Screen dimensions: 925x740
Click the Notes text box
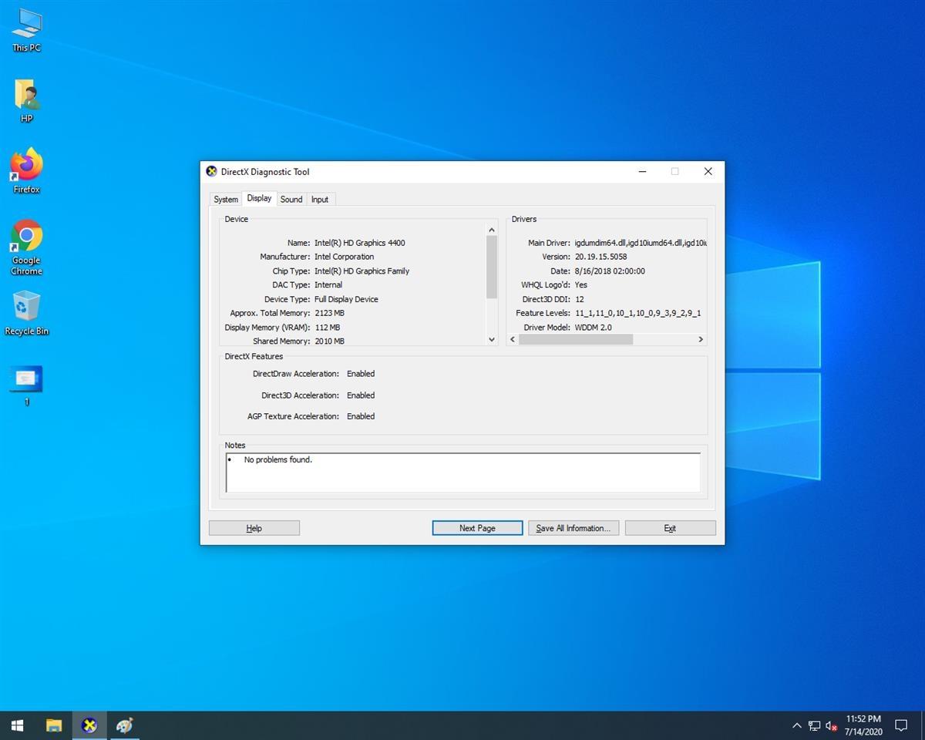(x=463, y=473)
